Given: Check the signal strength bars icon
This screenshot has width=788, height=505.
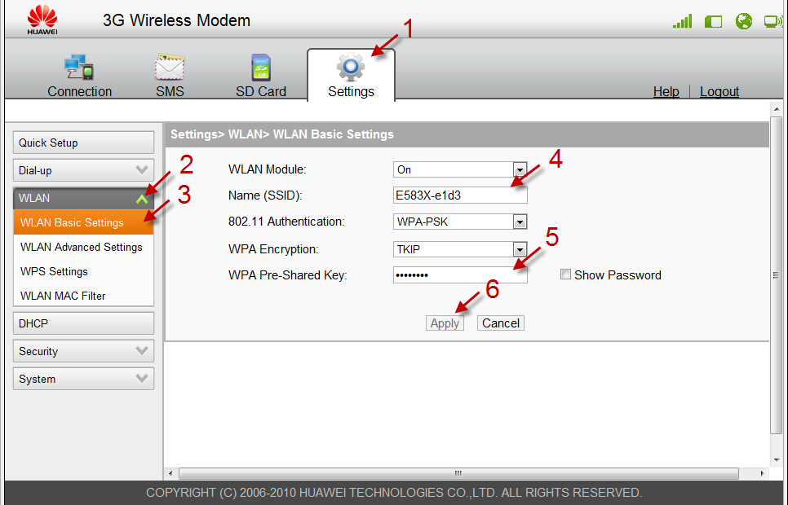Looking at the screenshot, I should (x=682, y=21).
